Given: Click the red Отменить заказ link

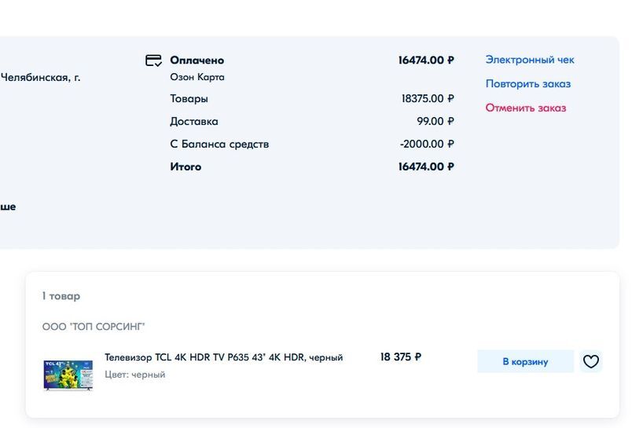Looking at the screenshot, I should pyautogui.click(x=526, y=108).
